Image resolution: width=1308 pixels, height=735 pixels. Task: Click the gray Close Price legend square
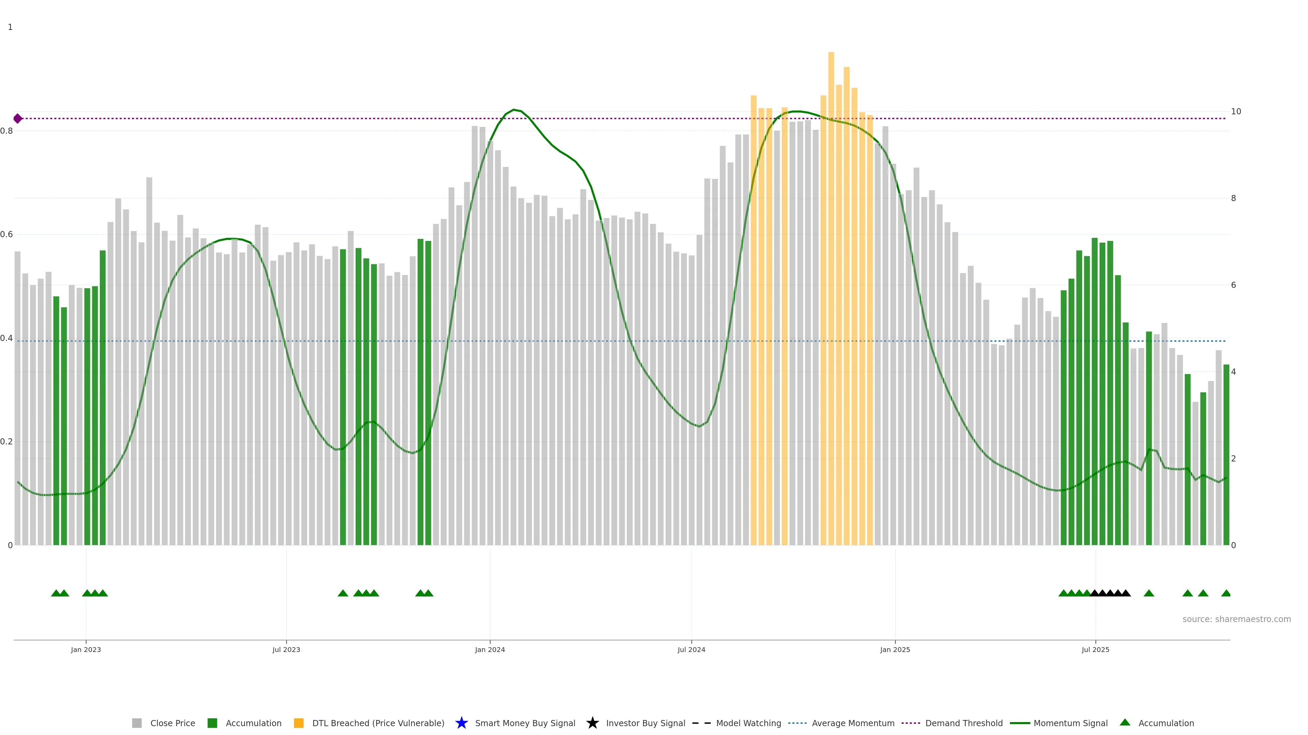[137, 723]
